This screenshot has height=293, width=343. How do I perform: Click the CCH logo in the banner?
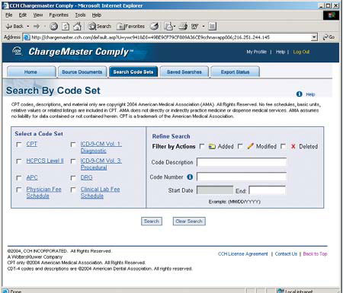[18, 51]
